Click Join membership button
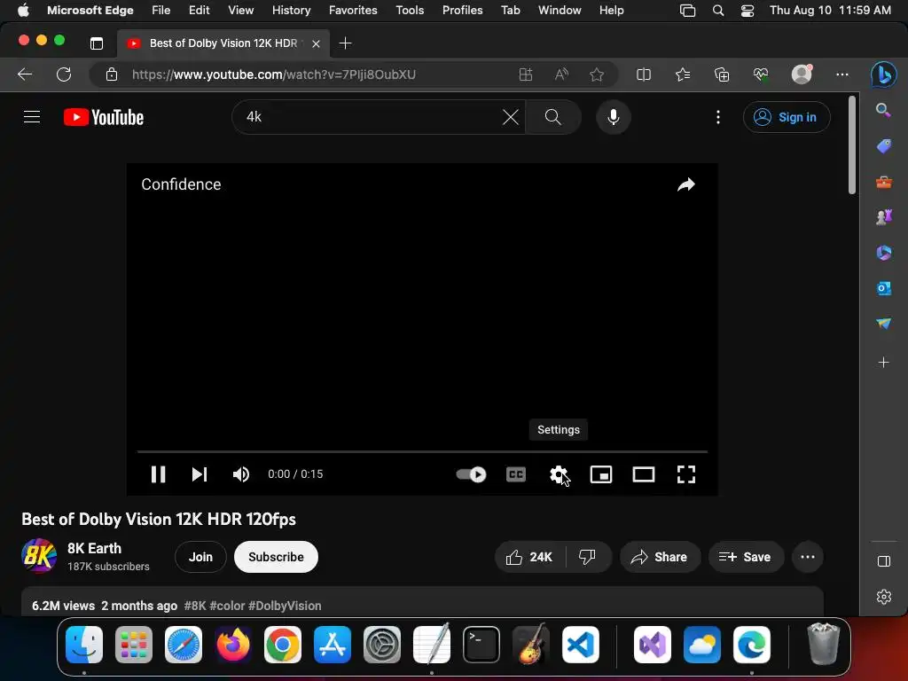The width and height of the screenshot is (908, 681). tap(200, 557)
